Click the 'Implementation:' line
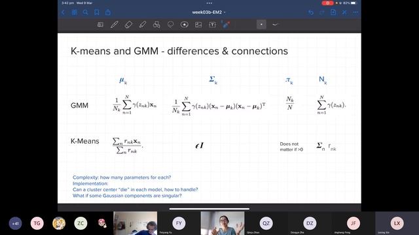The image size is (419, 235). pos(90,183)
